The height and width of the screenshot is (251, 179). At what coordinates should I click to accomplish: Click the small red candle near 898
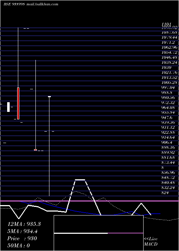[35, 150]
